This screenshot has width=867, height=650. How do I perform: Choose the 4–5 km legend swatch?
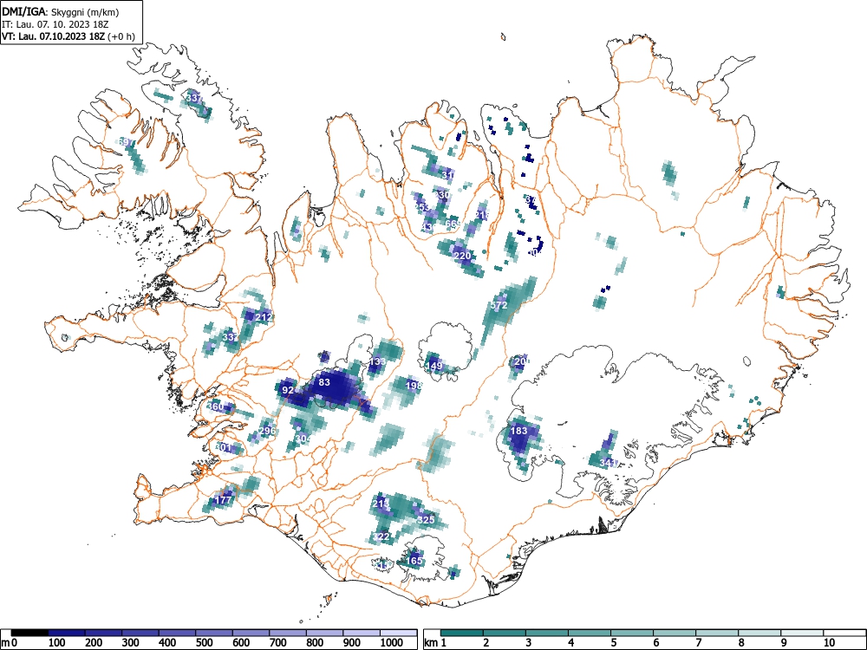(x=590, y=633)
